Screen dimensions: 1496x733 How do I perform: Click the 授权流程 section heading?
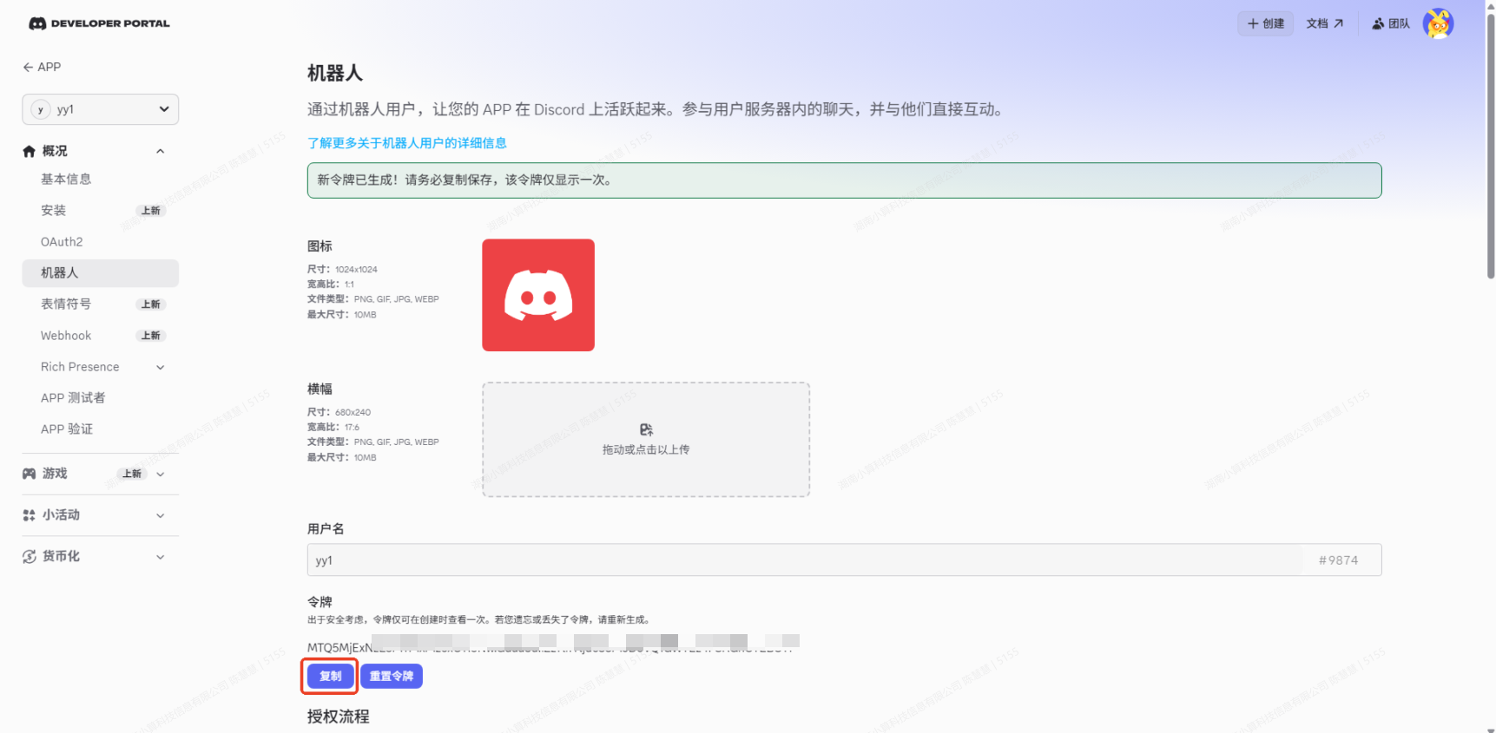pos(339,717)
